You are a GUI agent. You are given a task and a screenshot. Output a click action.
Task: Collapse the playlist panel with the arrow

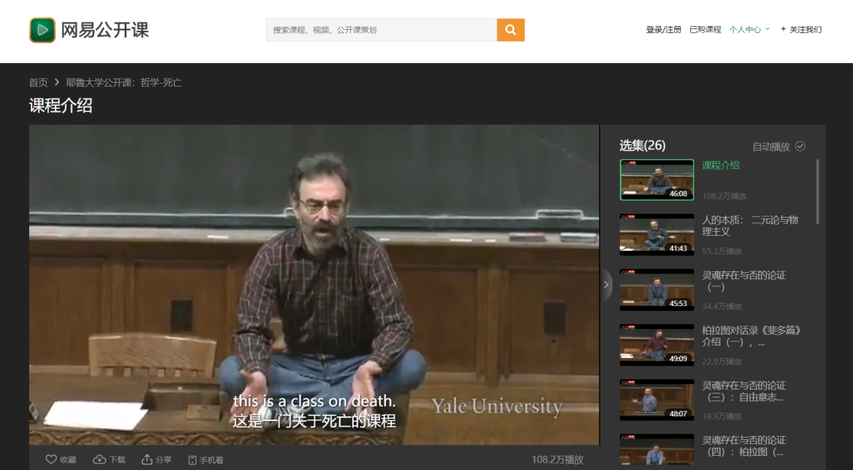(x=606, y=285)
